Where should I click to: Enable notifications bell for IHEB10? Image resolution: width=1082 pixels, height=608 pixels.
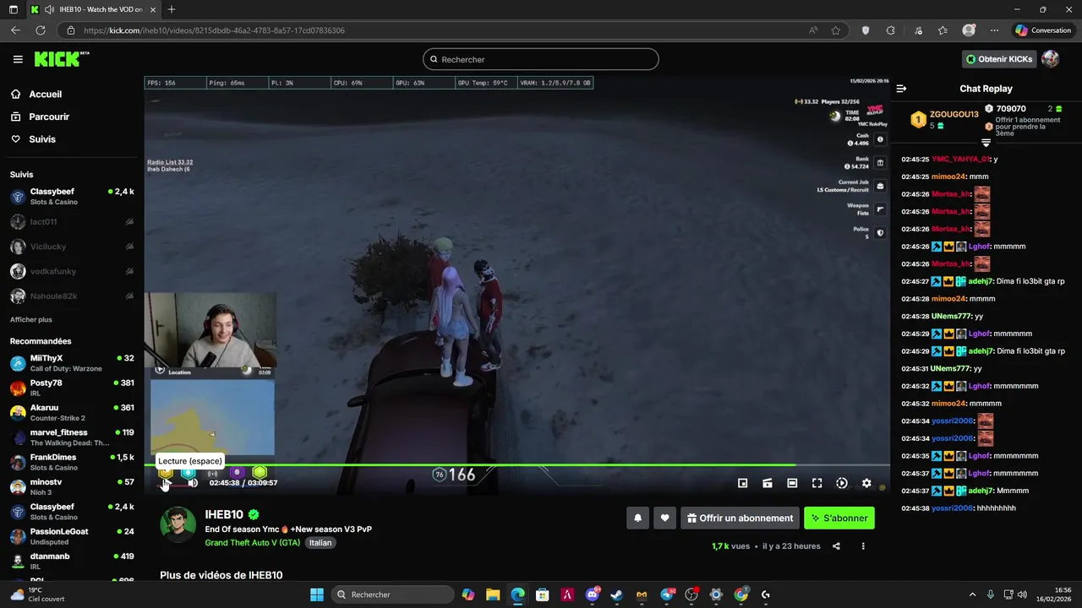pos(638,518)
